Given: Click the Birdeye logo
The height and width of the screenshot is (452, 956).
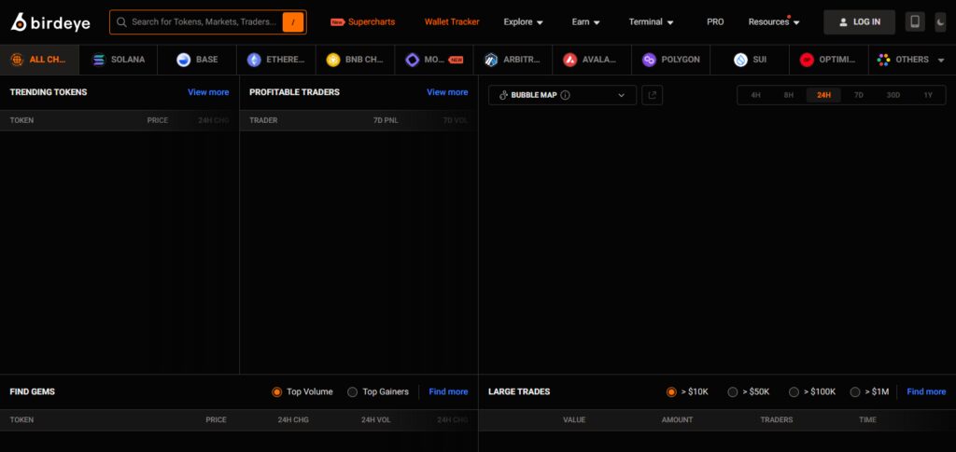Looking at the screenshot, I should 50,21.
